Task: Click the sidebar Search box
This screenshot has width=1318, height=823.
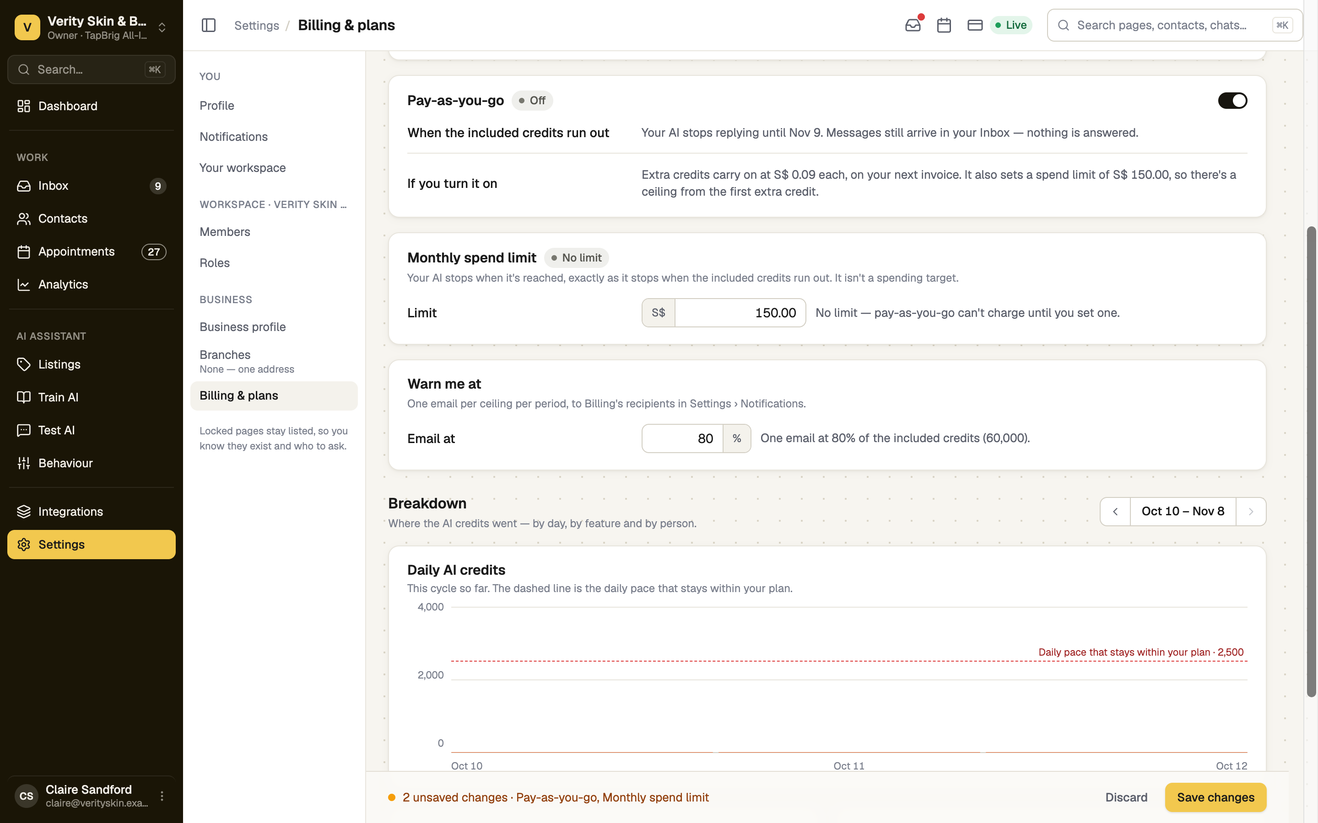Action: [92, 69]
